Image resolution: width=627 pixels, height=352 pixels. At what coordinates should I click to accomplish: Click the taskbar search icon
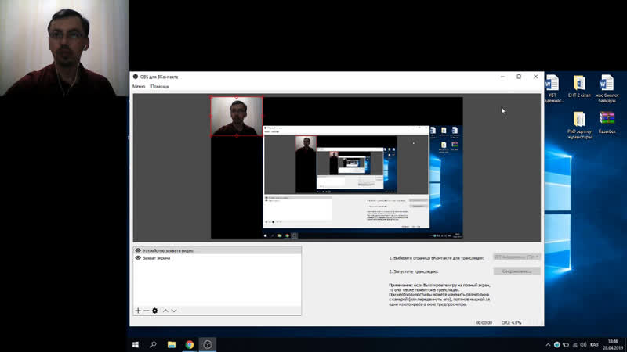pyautogui.click(x=154, y=344)
